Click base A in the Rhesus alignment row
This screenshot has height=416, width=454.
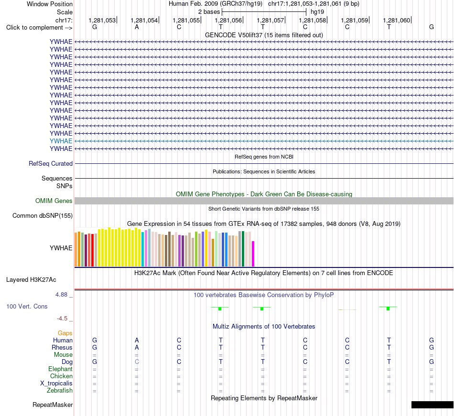(137, 347)
